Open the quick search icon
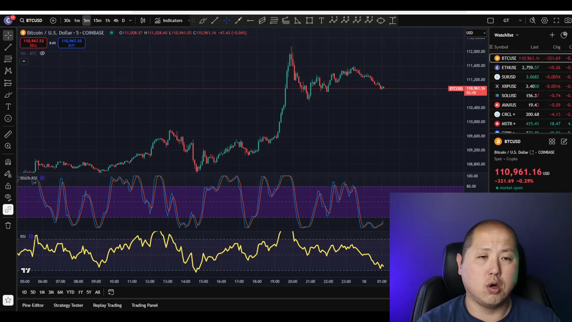 point(532,20)
